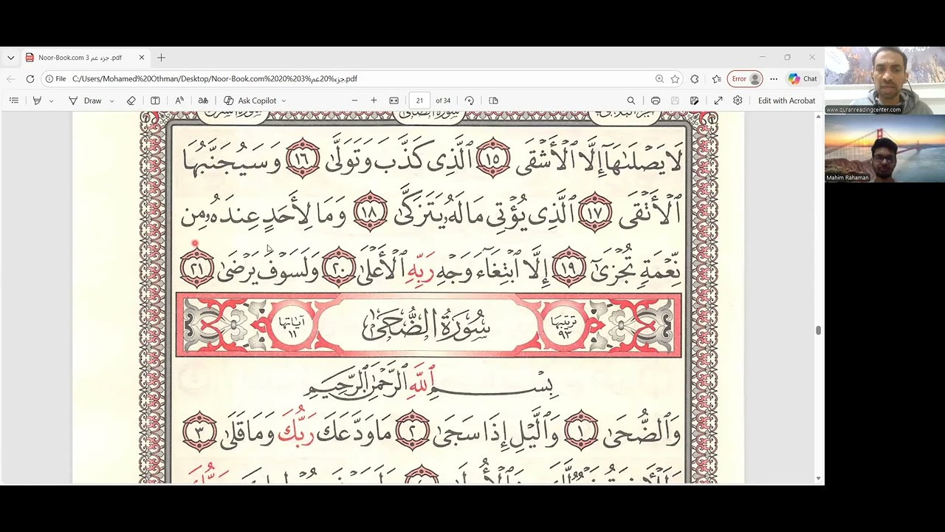Open the Favorites list
This screenshot has height=532, width=945.
coord(716,78)
